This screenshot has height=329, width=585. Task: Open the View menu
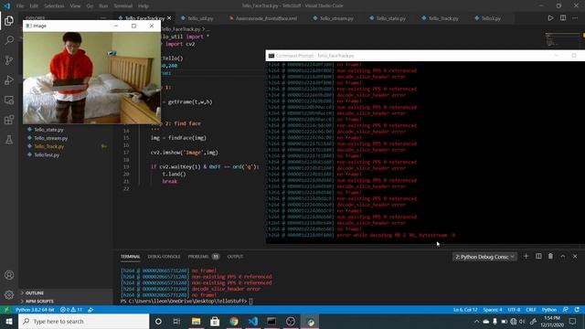[75, 6]
